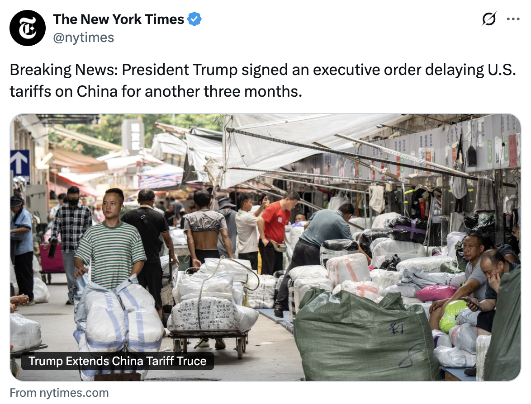Click the blue up-arrow street sign in photo
The width and height of the screenshot is (531, 404).
20,166
